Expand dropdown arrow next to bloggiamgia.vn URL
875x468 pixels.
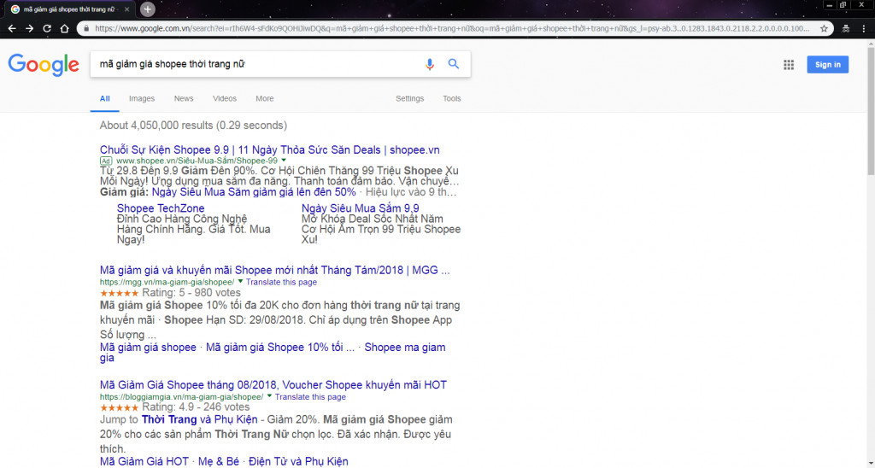tap(269, 396)
